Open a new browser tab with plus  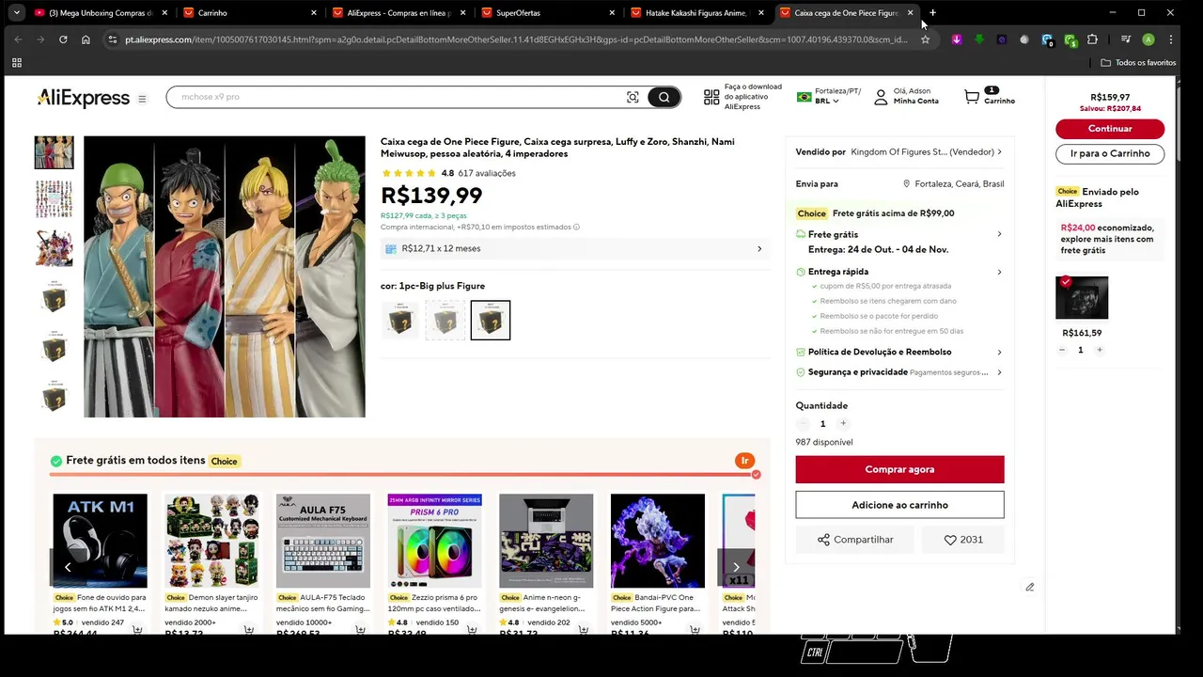pos(932,12)
